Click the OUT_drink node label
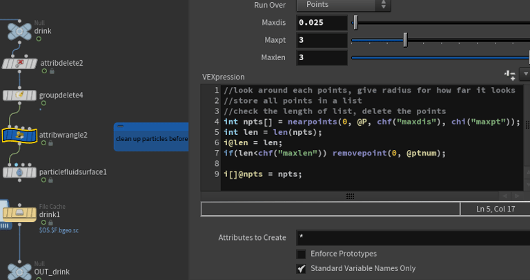 [52, 272]
